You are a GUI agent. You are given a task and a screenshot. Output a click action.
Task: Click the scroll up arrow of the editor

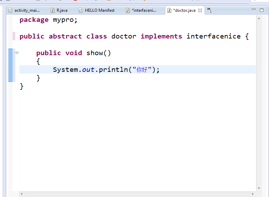click(x=259, y=18)
